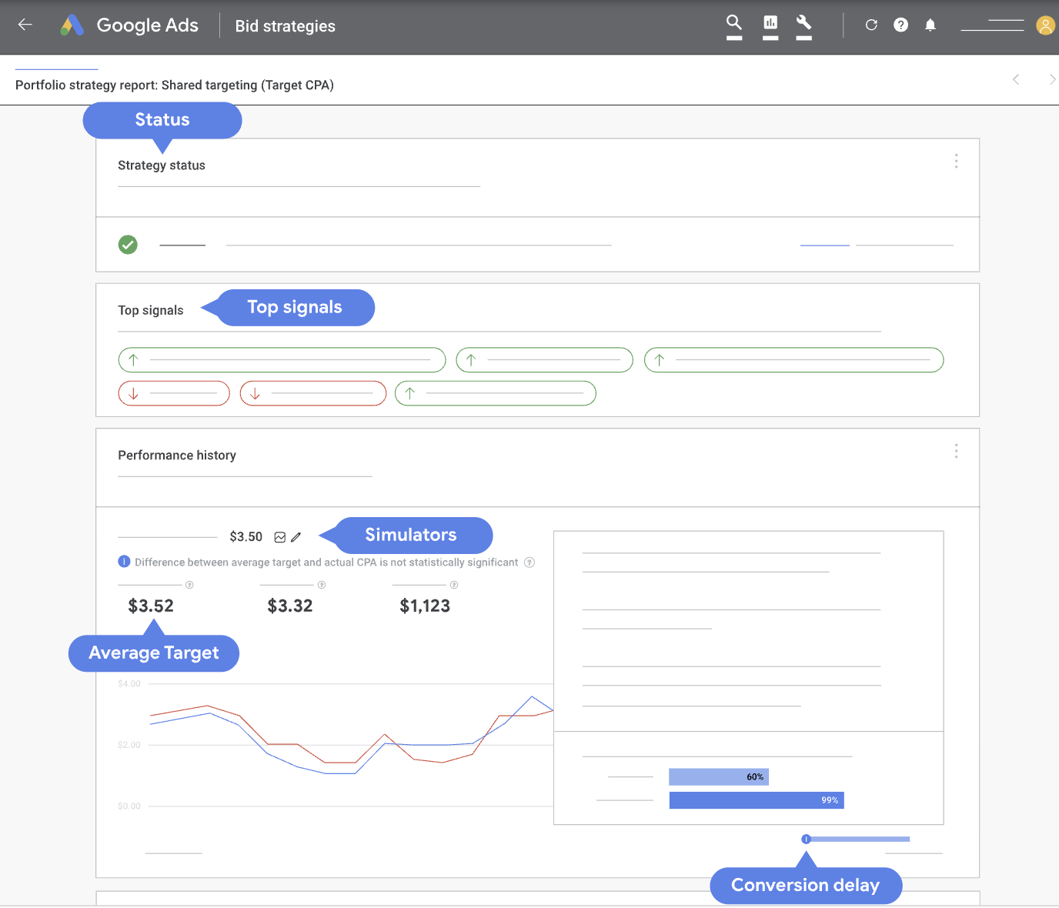This screenshot has width=1059, height=908.
Task: Open bid simulator icon next to $3.50
Action: tap(280, 537)
